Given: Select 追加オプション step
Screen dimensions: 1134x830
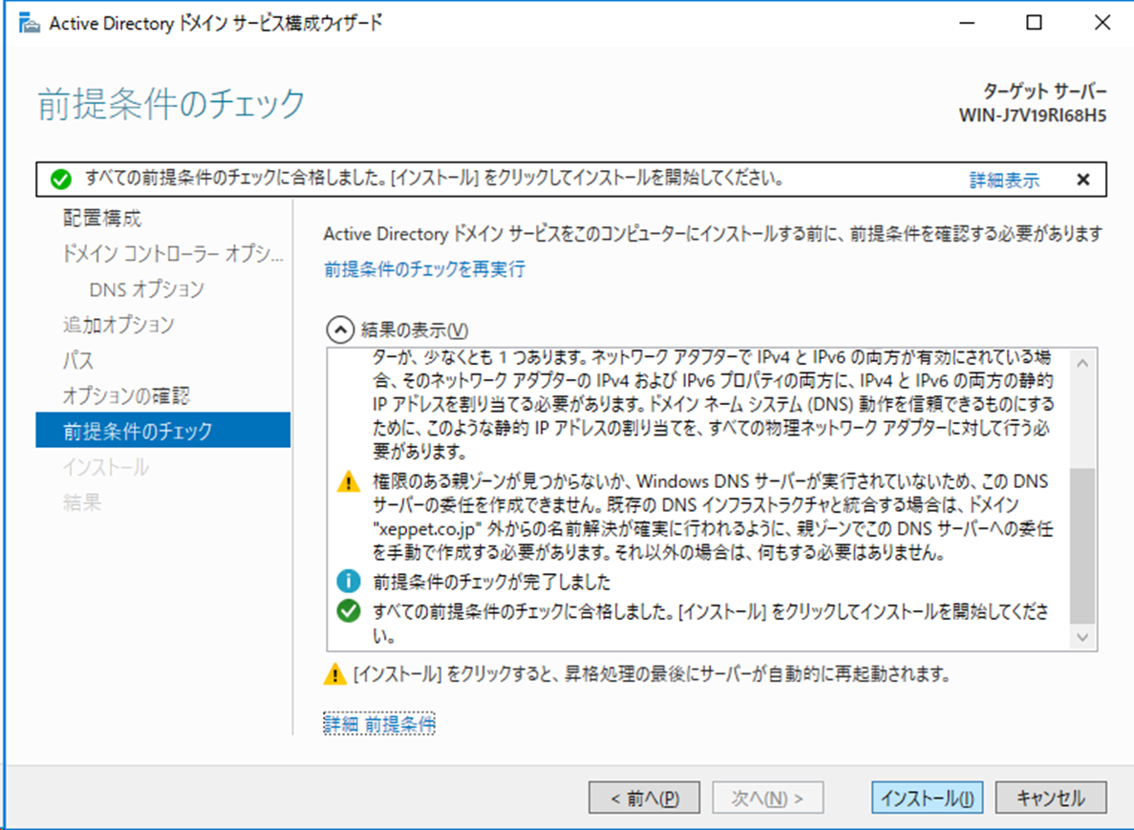Looking at the screenshot, I should [118, 325].
